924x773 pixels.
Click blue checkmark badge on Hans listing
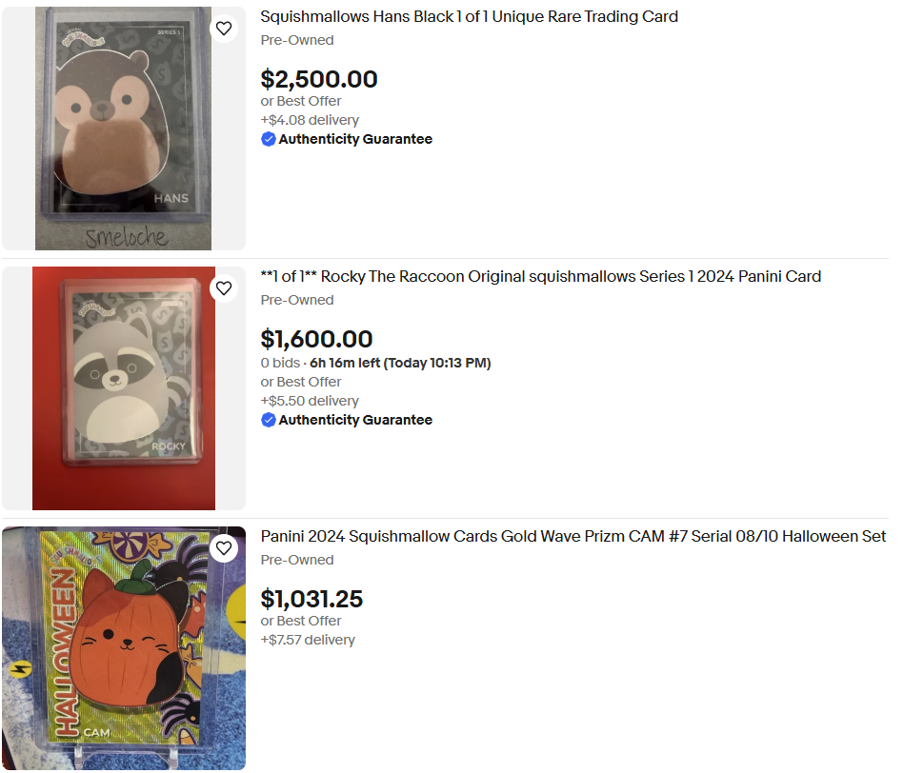pos(269,139)
